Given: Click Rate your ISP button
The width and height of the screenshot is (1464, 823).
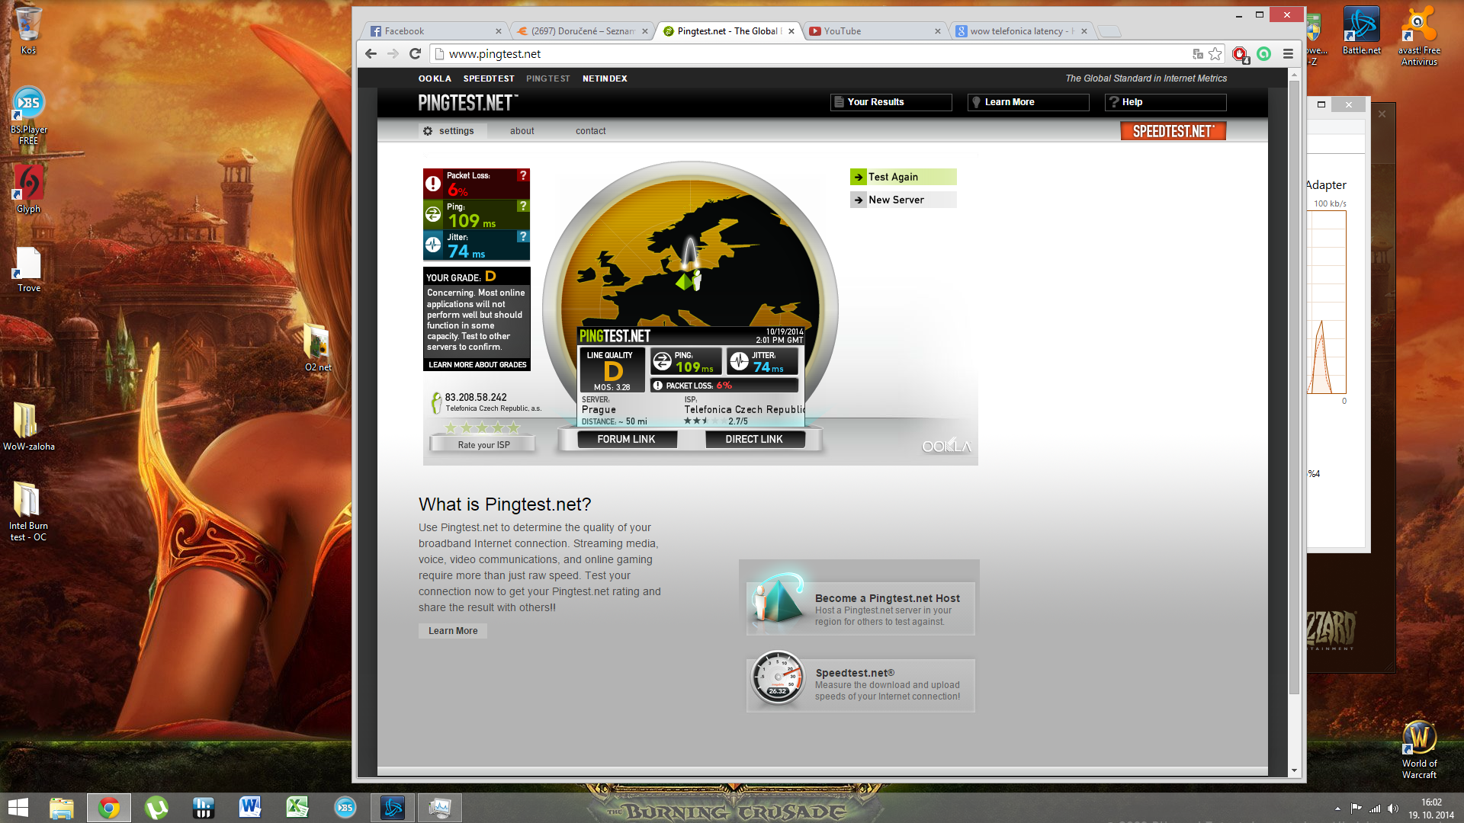Looking at the screenshot, I should tap(483, 444).
